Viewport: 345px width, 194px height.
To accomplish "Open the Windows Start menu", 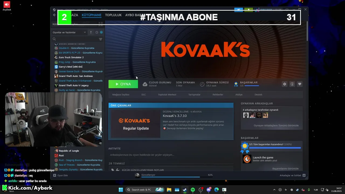I will (x=121, y=190).
